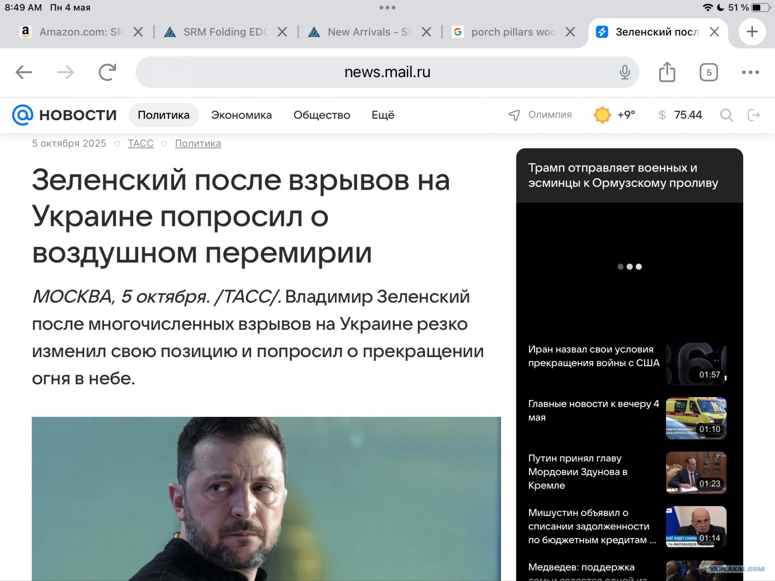775x581 pixels.
Task: Open the Иран назвал свои условия story
Action: (594, 356)
